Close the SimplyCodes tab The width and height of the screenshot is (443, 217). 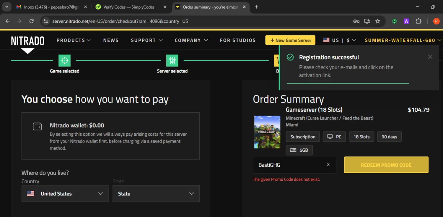click(x=165, y=7)
